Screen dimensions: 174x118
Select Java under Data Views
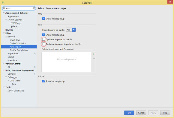point(14,84)
